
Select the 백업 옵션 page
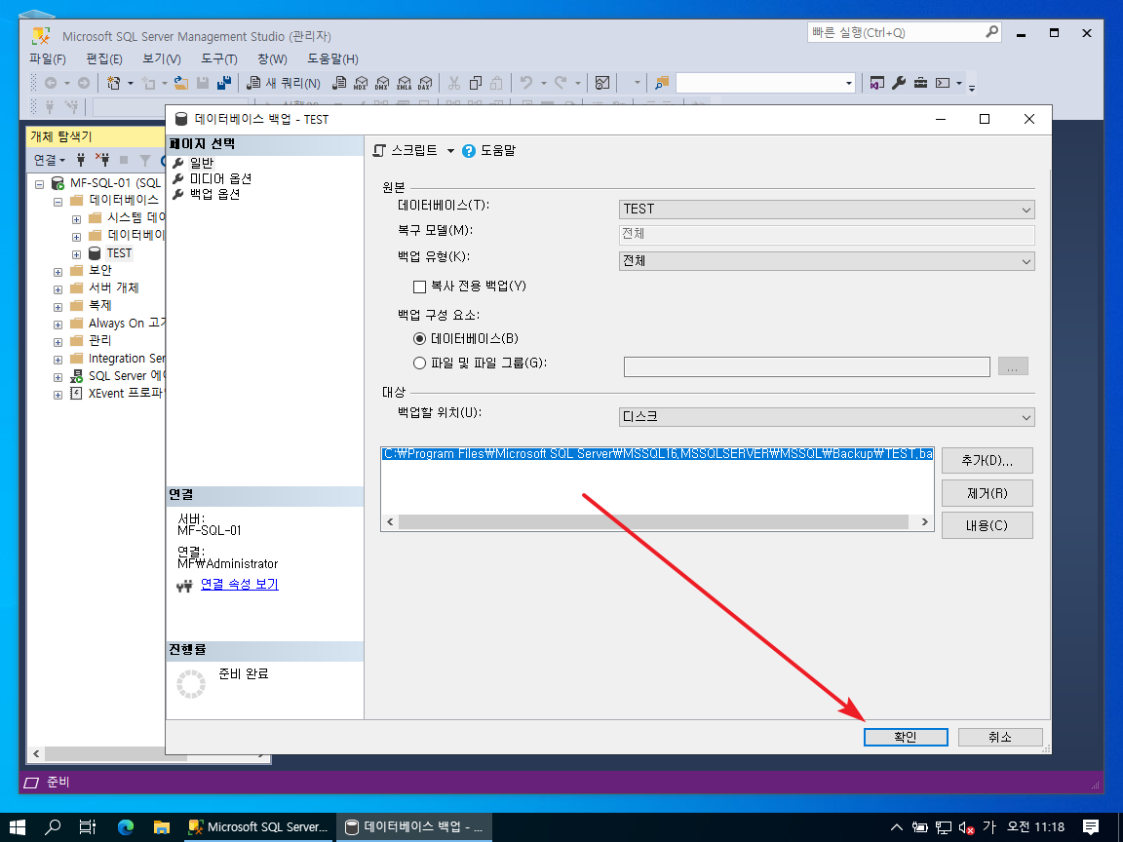[x=214, y=194]
